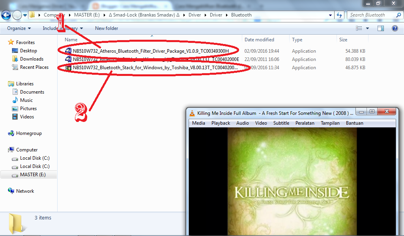
Task: Select the Bluetooth breadcrumb in address bar
Action: point(241,15)
